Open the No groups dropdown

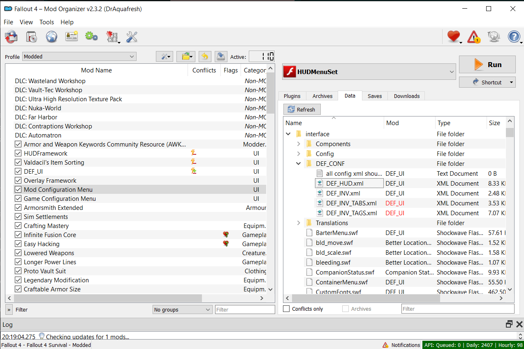pos(182,309)
